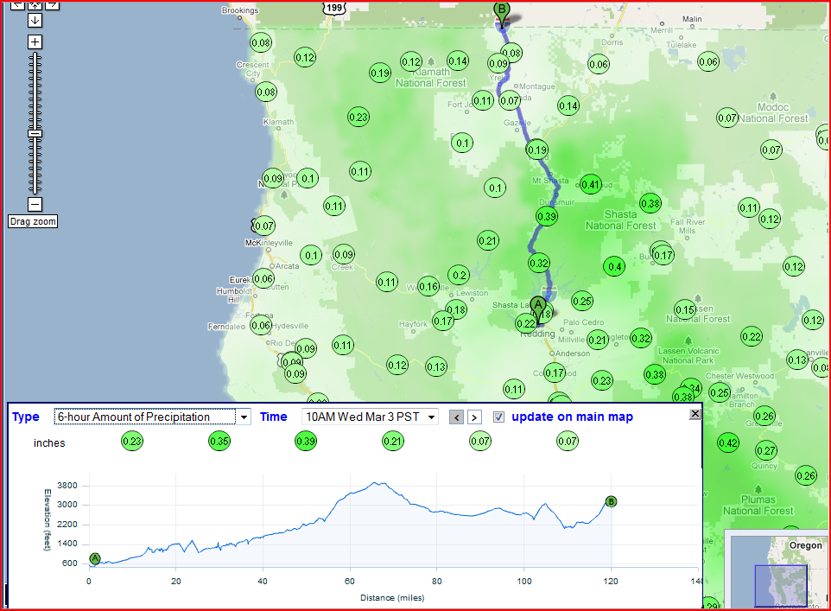Click the zoom in plus button
The image size is (831, 611).
[35, 41]
